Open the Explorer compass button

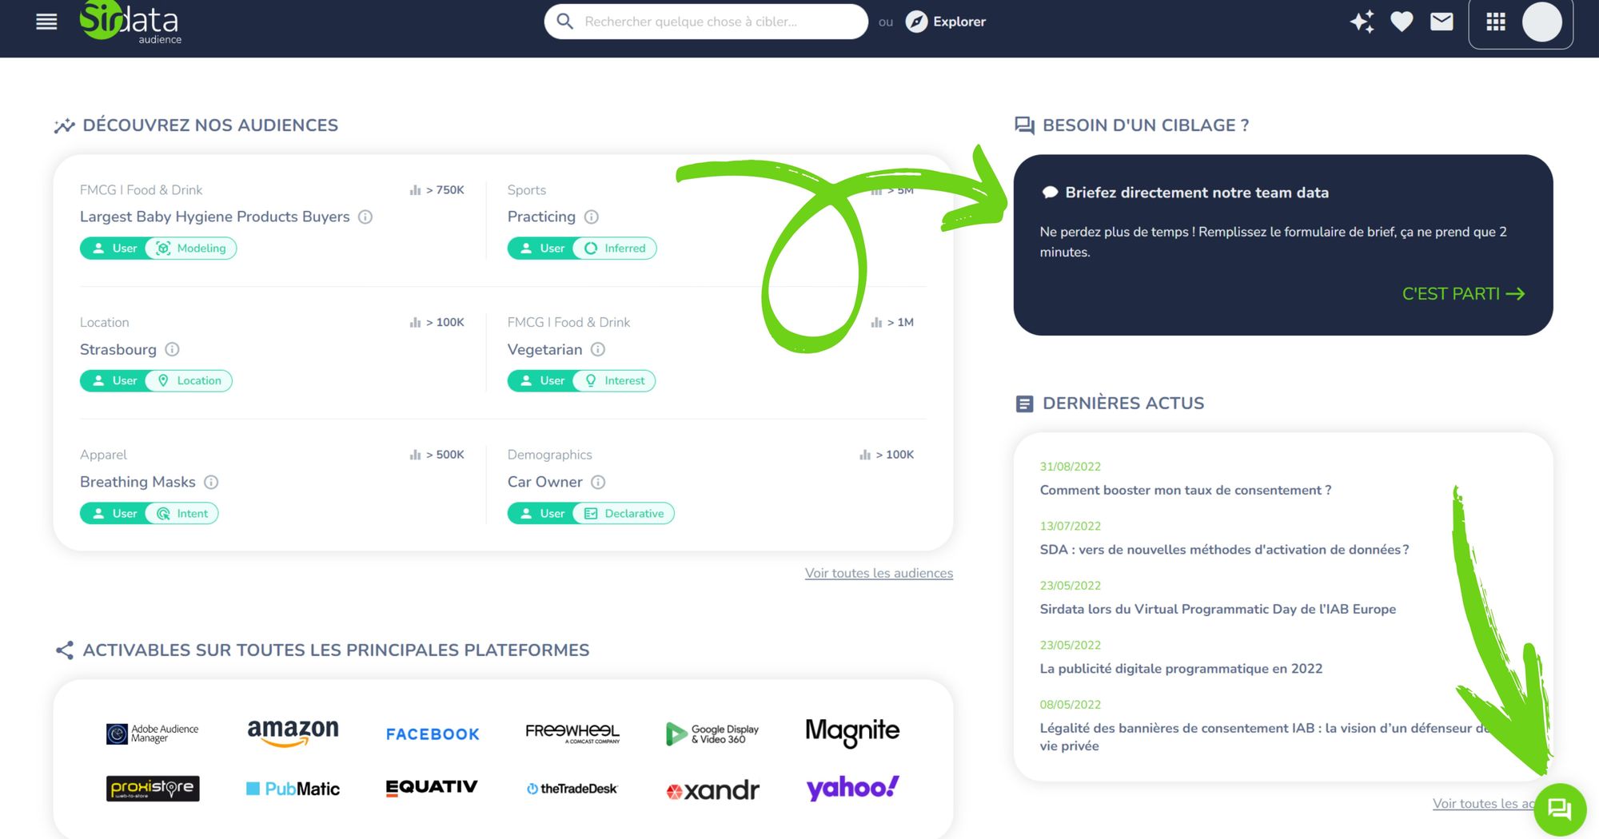[x=946, y=22]
